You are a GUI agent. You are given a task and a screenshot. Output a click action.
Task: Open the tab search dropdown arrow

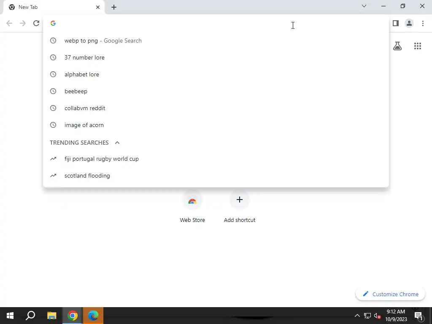pyautogui.click(x=364, y=6)
